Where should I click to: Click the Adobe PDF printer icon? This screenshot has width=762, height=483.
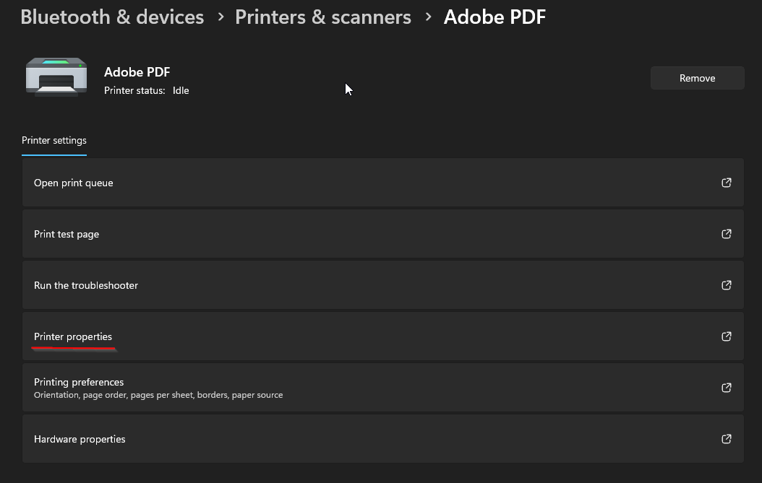[56, 77]
